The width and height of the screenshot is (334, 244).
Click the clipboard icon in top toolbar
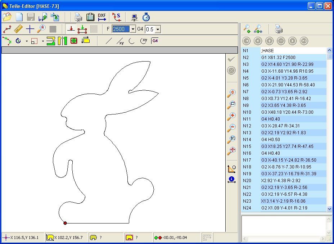[90, 17]
